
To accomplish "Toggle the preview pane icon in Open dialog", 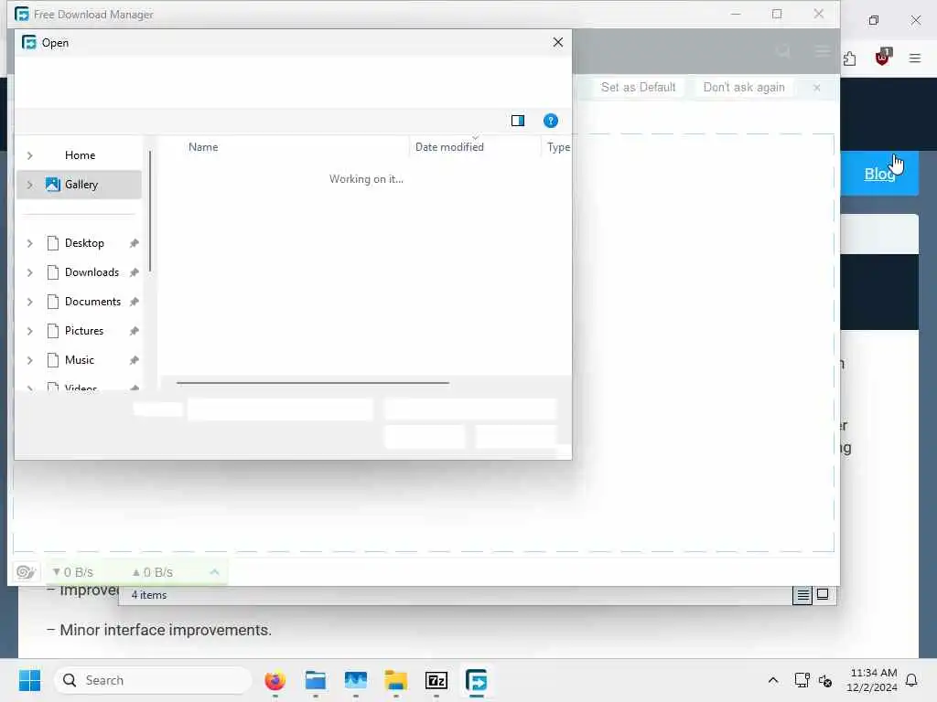I will click(518, 121).
